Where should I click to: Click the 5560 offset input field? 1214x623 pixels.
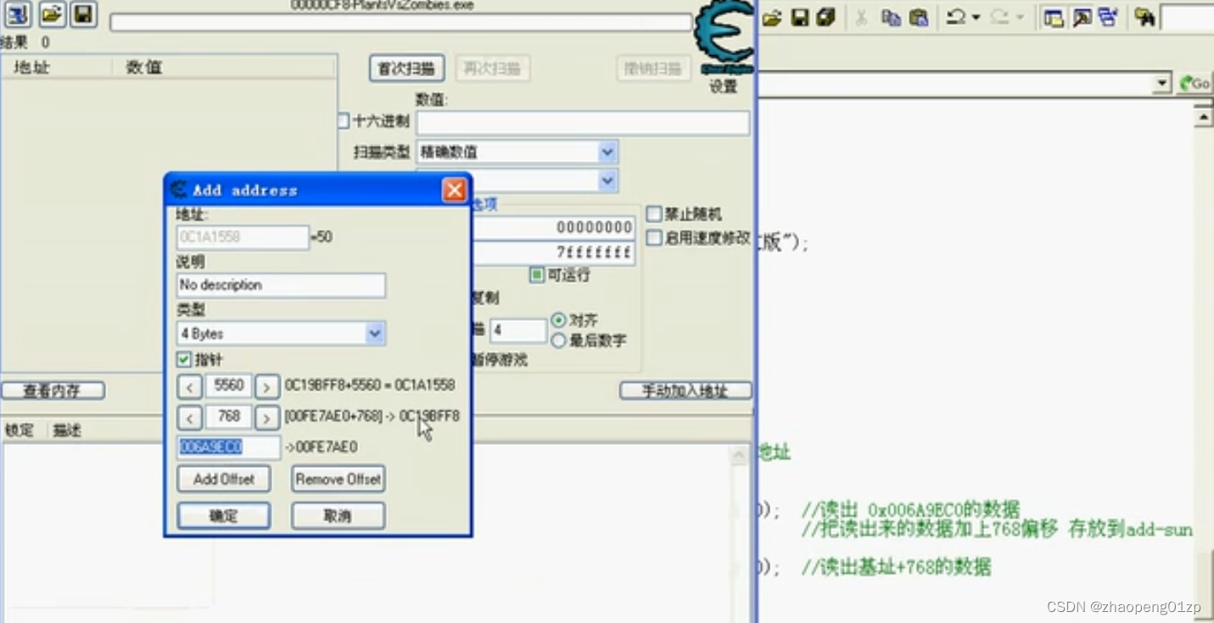[229, 386]
